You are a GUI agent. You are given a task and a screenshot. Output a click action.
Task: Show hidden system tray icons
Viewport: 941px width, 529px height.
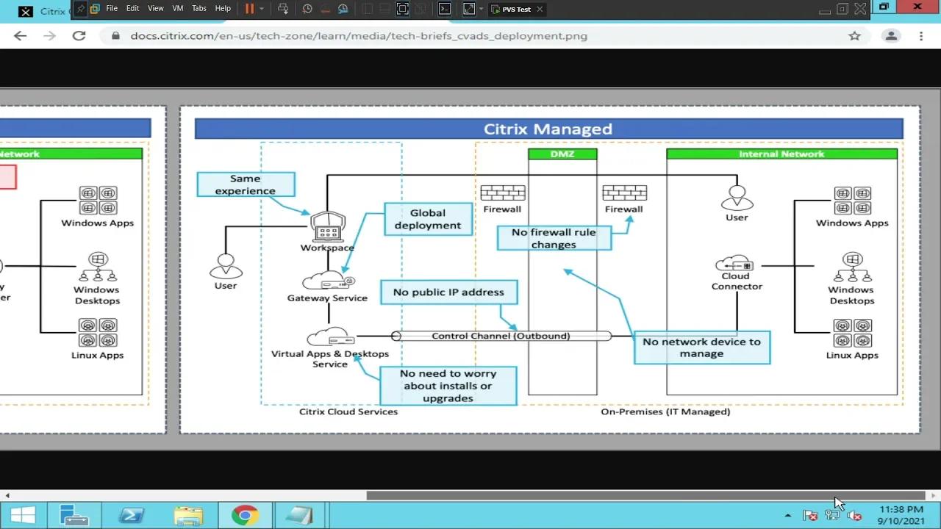pyautogui.click(x=788, y=516)
